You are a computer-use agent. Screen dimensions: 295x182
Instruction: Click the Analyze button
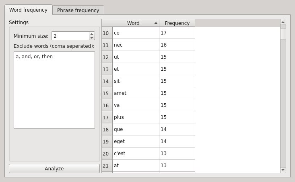[54, 168]
